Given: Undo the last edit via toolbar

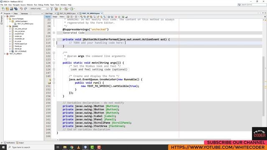Looking at the screenshot, I should pos(21,9).
